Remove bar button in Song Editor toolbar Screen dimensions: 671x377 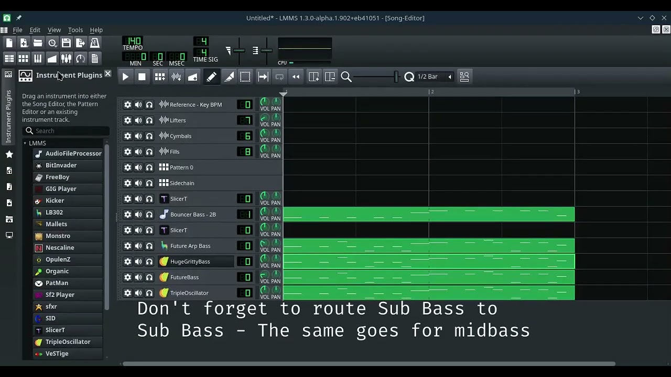pos(330,77)
